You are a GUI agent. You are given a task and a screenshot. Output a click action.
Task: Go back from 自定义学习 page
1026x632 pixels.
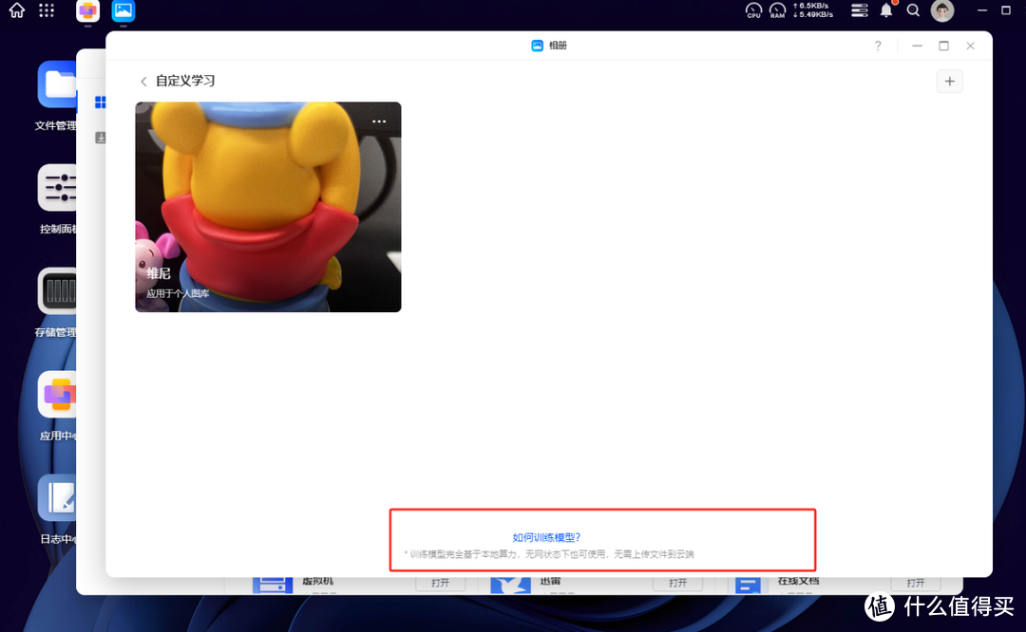pyautogui.click(x=143, y=82)
